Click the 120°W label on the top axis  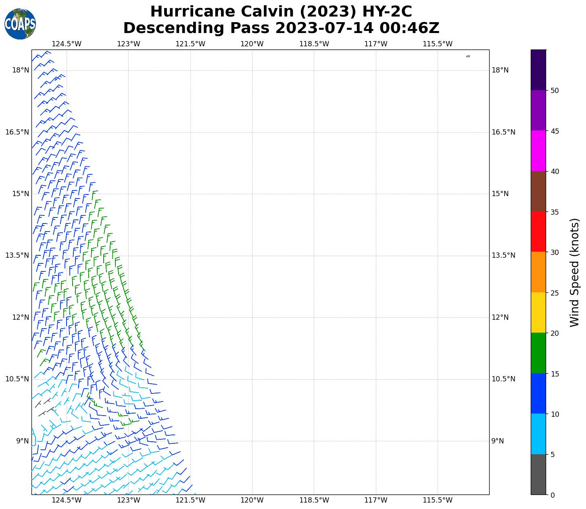coord(252,44)
